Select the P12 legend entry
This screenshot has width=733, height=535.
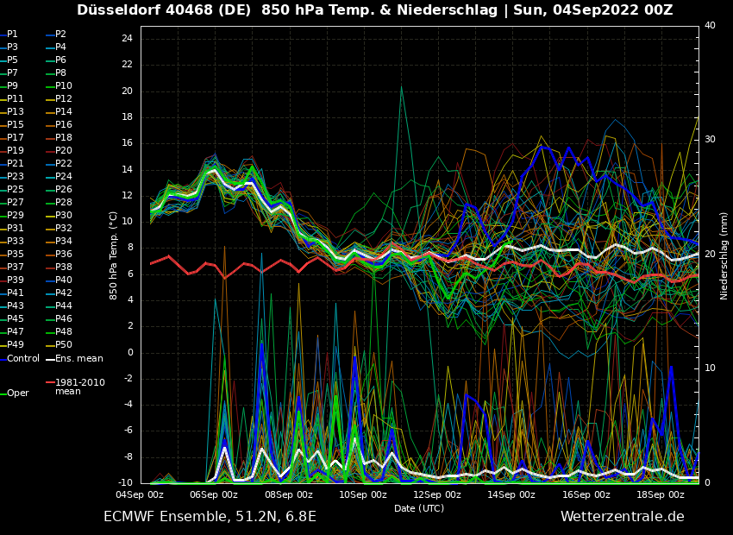pos(63,99)
